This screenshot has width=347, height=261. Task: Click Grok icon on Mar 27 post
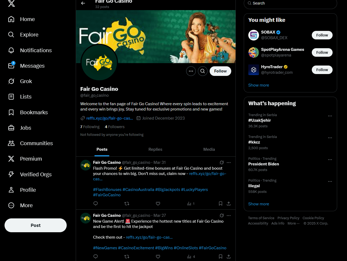222,215
